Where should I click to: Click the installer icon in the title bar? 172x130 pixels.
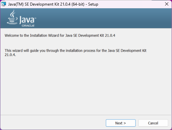tap(3, 4)
